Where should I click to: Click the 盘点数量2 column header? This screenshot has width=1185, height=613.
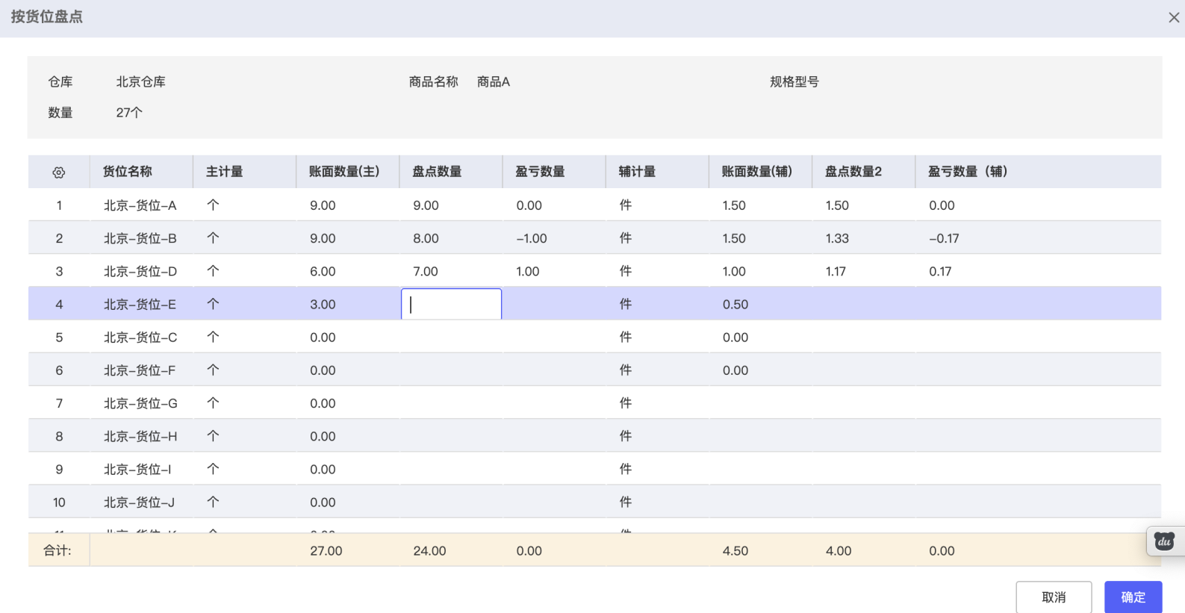(853, 172)
